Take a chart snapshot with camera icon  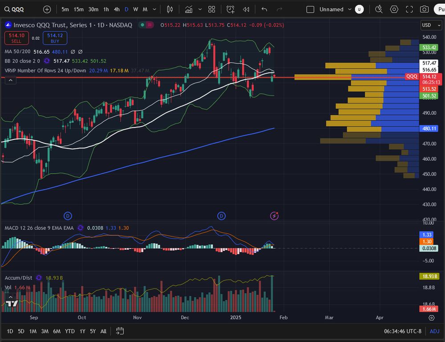(x=424, y=9)
